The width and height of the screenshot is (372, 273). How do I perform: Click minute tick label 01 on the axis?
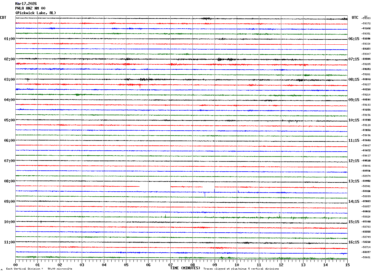[x=38, y=265]
